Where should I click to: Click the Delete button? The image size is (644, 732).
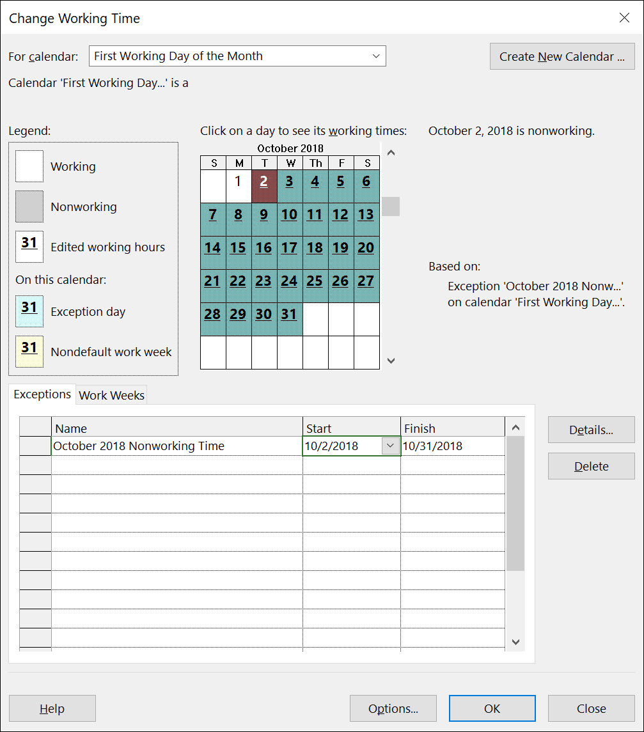tap(591, 466)
